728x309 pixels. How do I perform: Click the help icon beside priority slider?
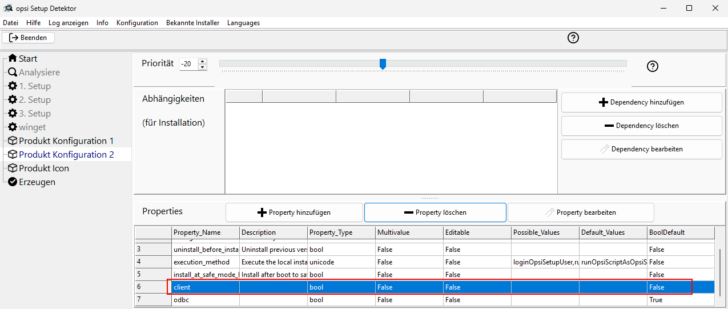[653, 66]
